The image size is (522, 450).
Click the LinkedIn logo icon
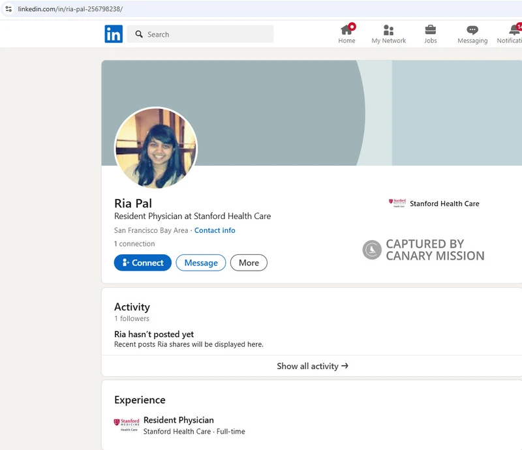tap(114, 34)
